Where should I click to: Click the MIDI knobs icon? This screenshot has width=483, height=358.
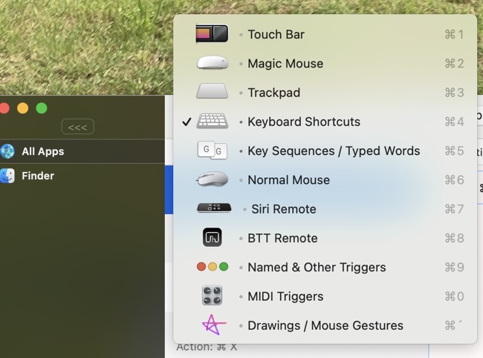tap(213, 295)
